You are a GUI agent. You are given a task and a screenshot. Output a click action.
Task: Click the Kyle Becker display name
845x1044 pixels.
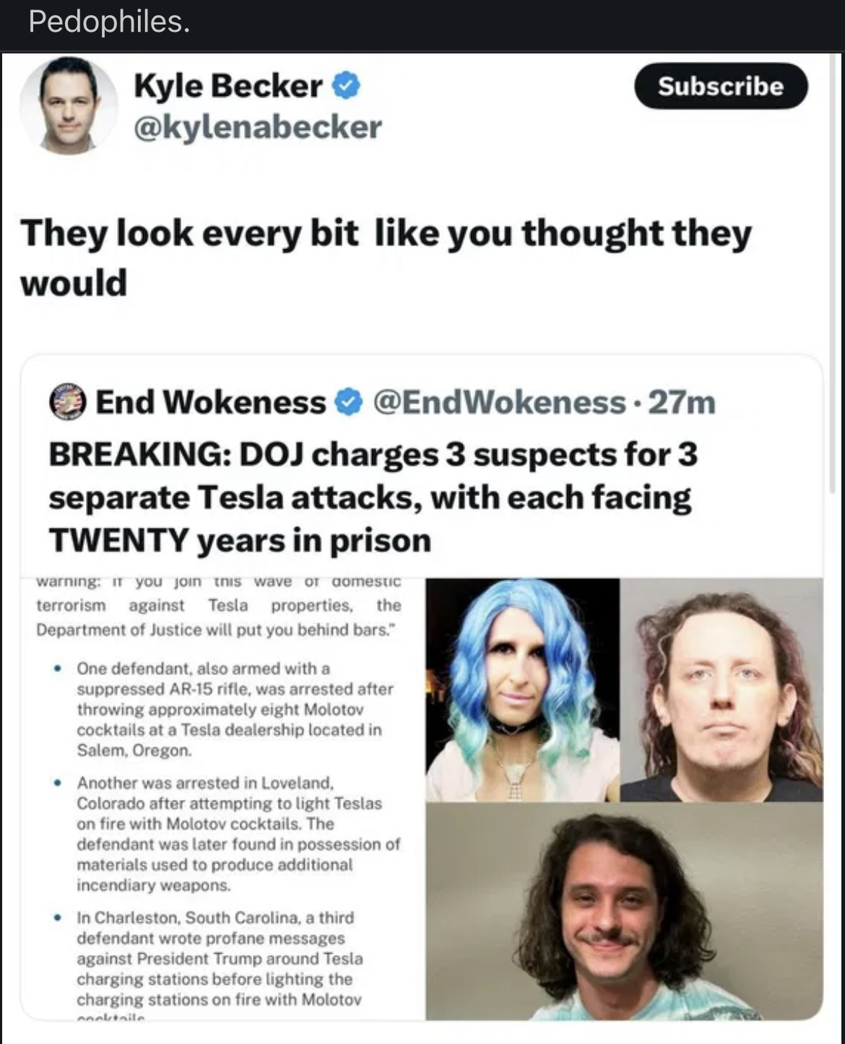pyautogui.click(x=228, y=86)
